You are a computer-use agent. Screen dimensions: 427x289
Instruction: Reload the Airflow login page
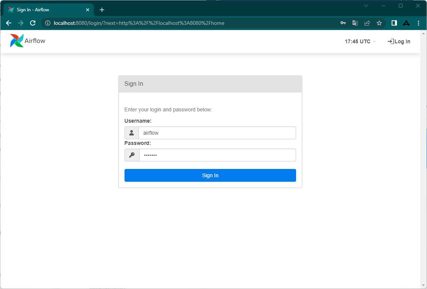coord(33,23)
